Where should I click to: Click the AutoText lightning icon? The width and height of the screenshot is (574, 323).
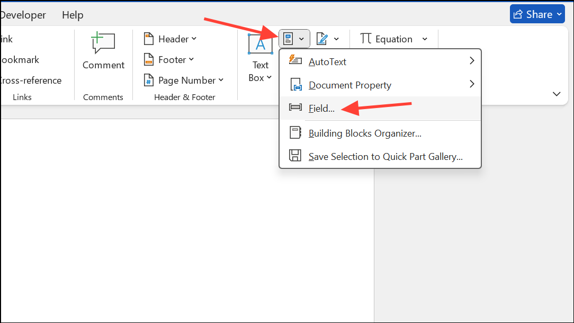tap(295, 60)
